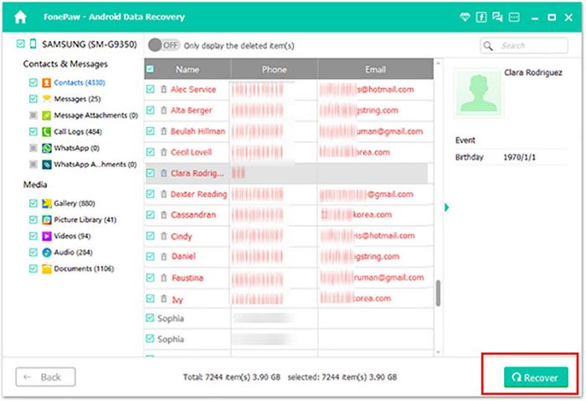Click the Samsung phone device icon
586x401 pixels.
(x=33, y=44)
